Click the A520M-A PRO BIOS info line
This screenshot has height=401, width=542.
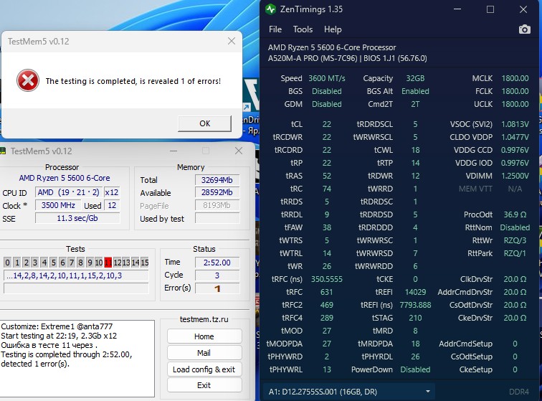pyautogui.click(x=348, y=58)
